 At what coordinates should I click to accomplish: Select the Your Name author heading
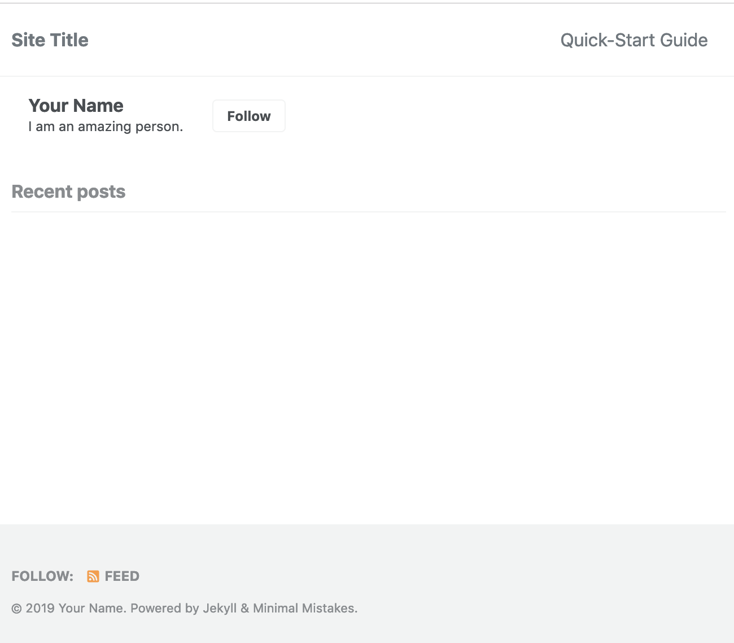click(76, 106)
